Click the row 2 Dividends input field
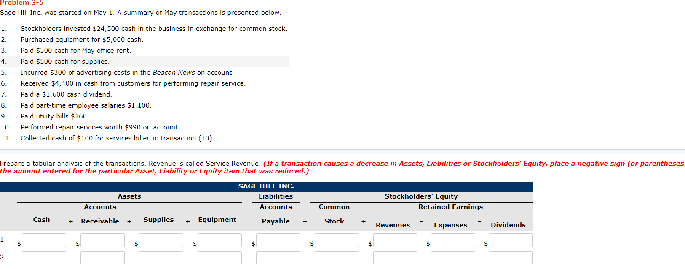The image size is (685, 269). click(511, 258)
